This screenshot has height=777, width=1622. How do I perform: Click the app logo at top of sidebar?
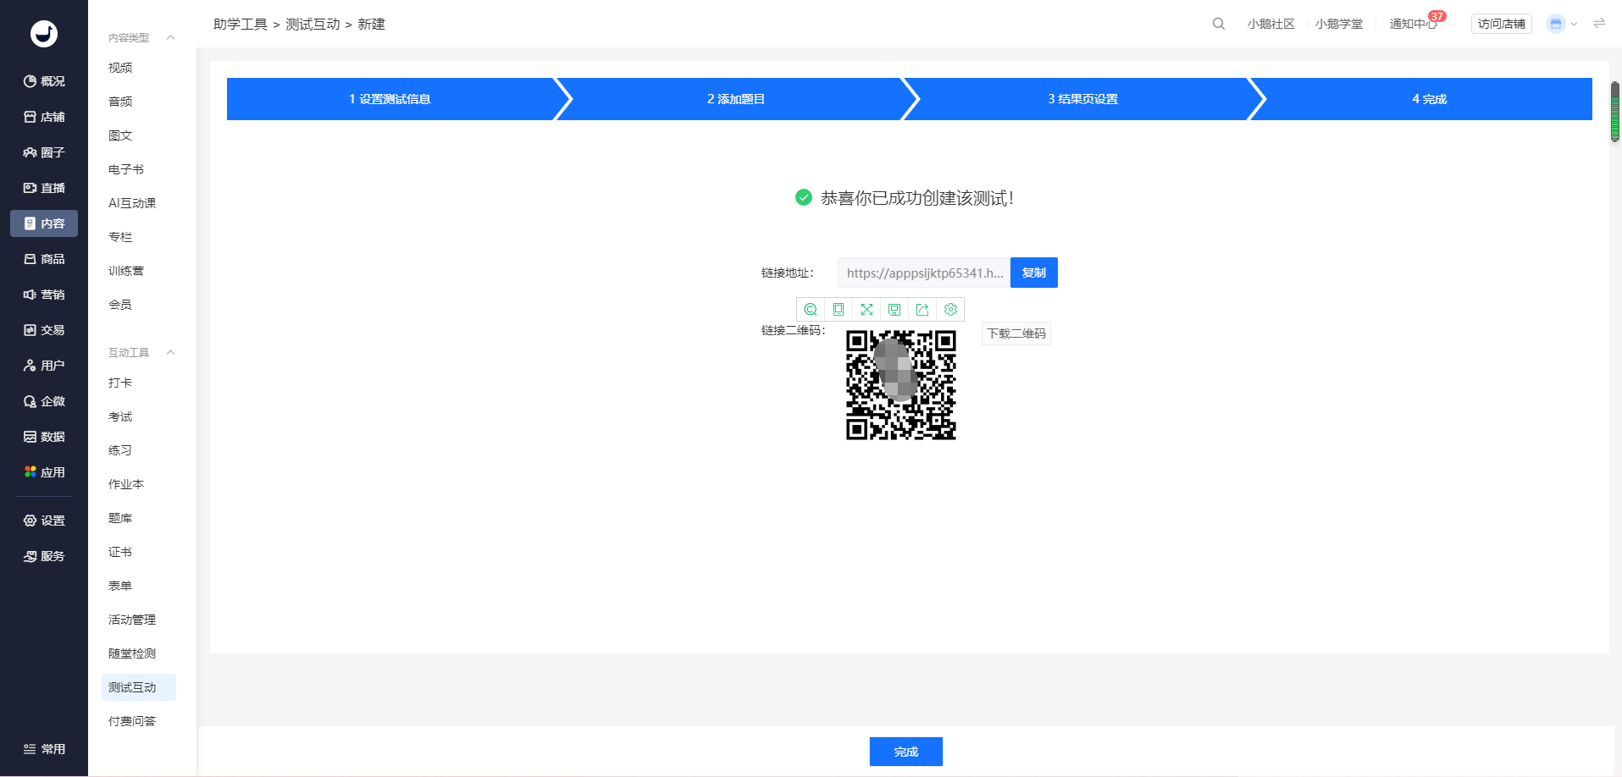(44, 34)
